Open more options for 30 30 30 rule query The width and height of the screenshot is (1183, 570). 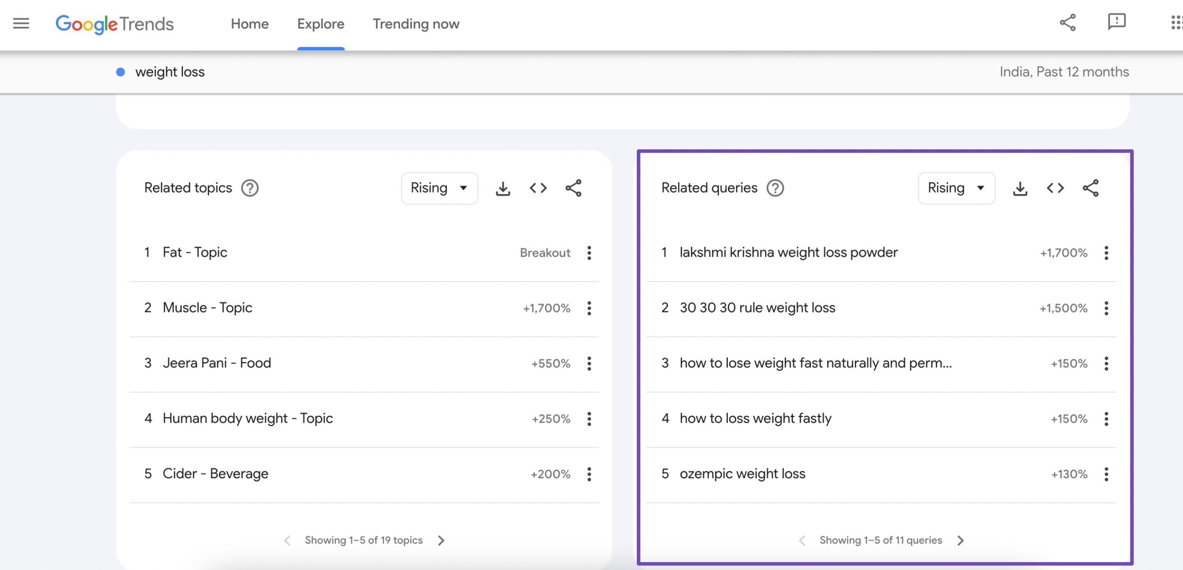[1106, 308]
